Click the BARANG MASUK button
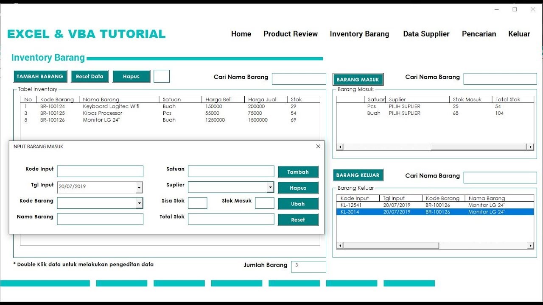The width and height of the screenshot is (543, 305). pos(358,79)
